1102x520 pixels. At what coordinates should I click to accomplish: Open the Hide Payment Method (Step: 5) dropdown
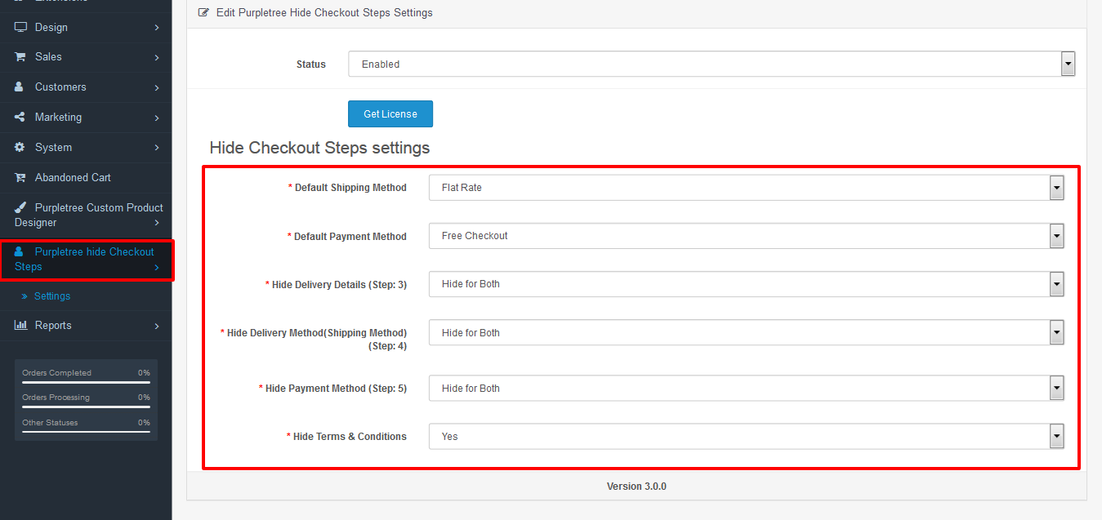tap(746, 389)
